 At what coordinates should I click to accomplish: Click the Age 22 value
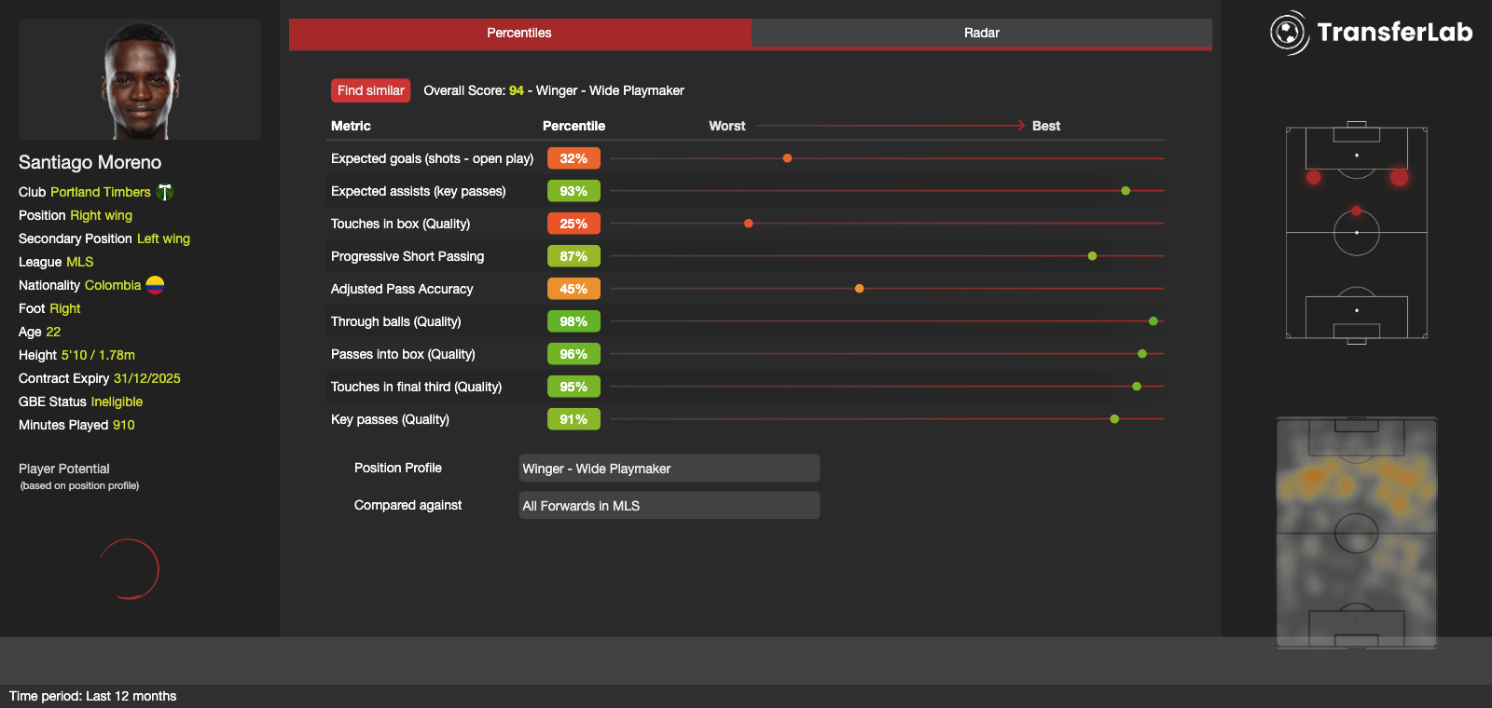pos(53,332)
